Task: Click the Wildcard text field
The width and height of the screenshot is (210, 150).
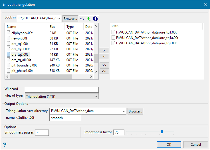Action: [x=62, y=90]
